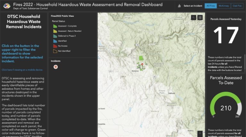Click the No Access red legend swatch
This screenshot has height=137, width=246.
(x=55, y=46)
